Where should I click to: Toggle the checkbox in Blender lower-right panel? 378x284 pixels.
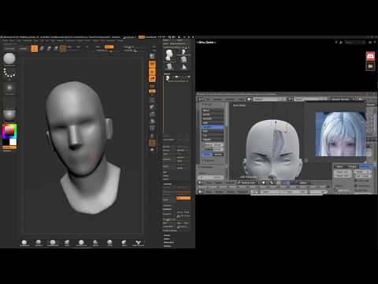coord(335,190)
